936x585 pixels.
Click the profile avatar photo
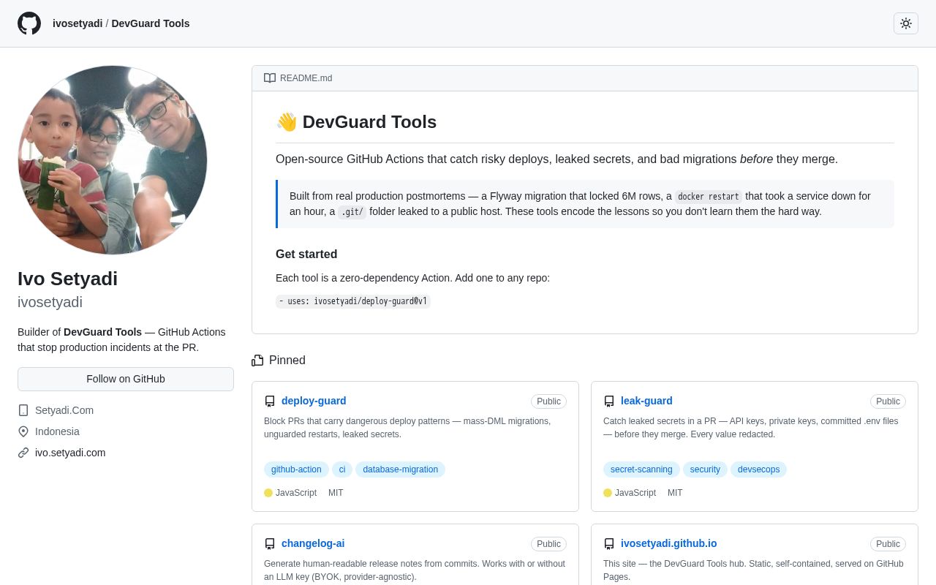click(x=113, y=160)
